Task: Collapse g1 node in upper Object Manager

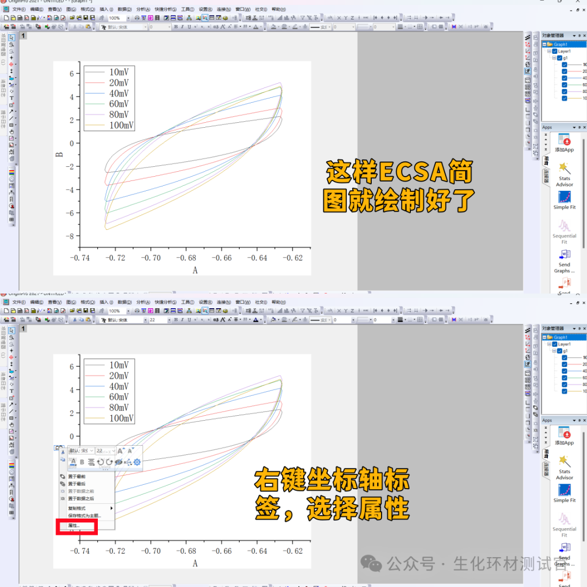Action: pyautogui.click(x=554, y=58)
